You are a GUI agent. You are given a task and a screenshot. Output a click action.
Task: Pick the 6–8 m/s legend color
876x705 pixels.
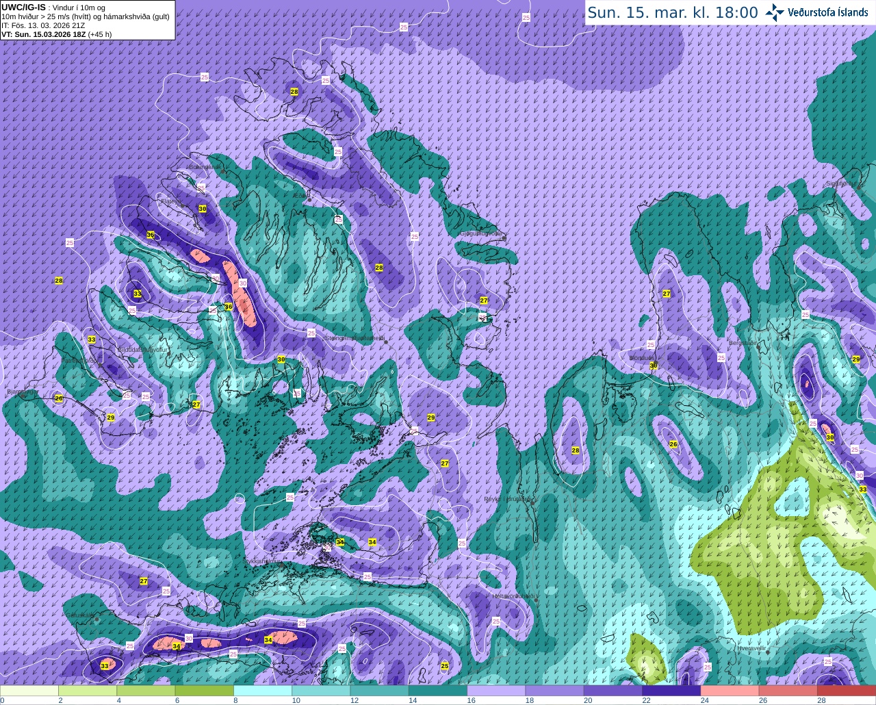click(205, 691)
